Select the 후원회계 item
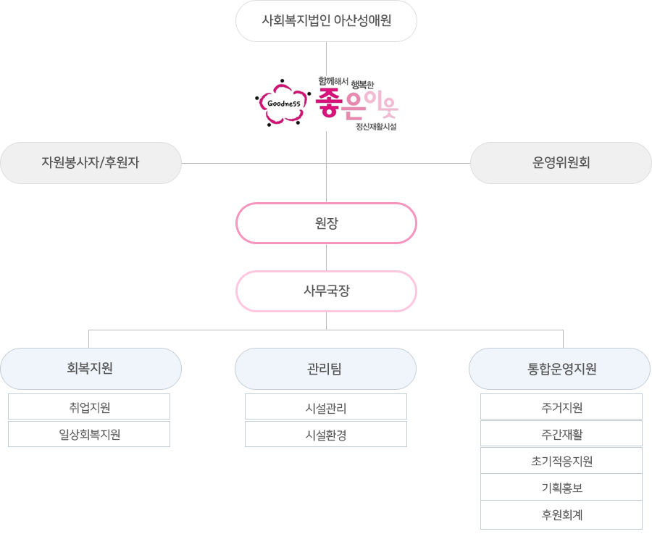The height and width of the screenshot is (534, 652). (x=561, y=515)
